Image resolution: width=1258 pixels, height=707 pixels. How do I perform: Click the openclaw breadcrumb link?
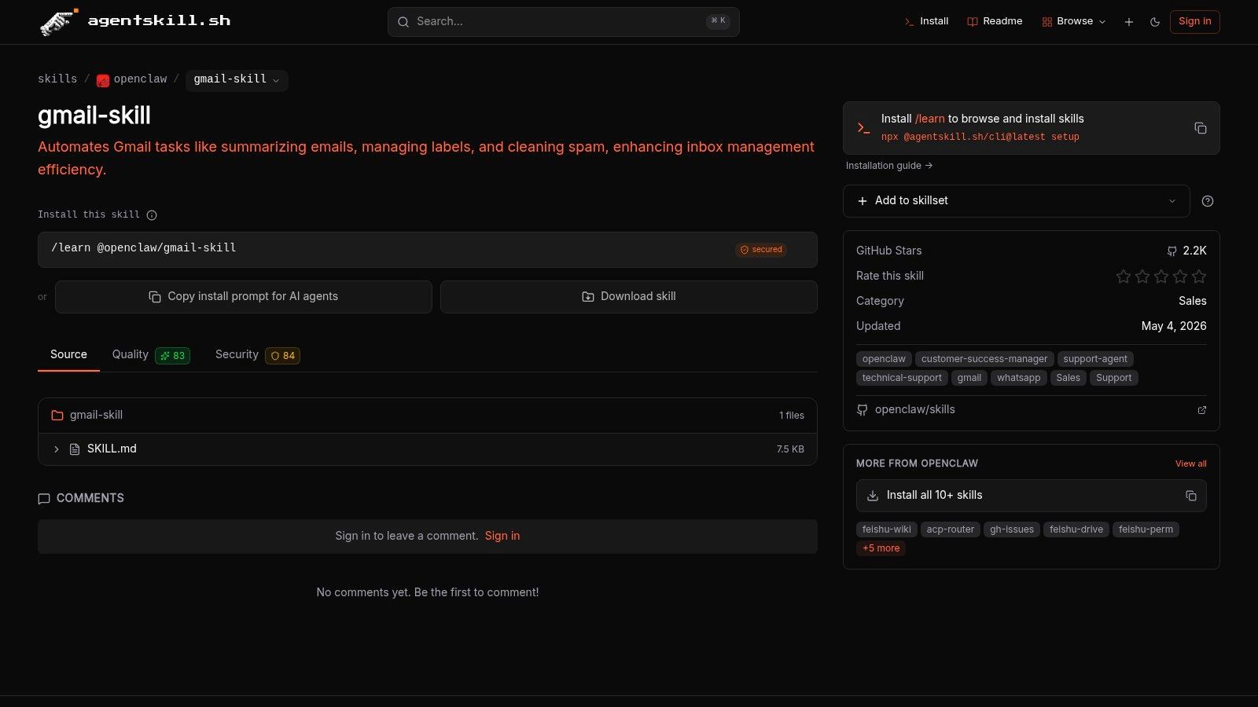[x=140, y=79]
